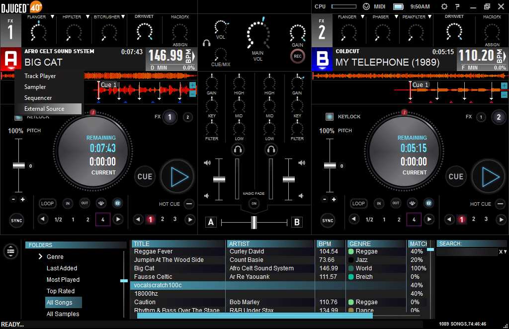Click next loop size arrow on deck A

[x=118, y=219]
